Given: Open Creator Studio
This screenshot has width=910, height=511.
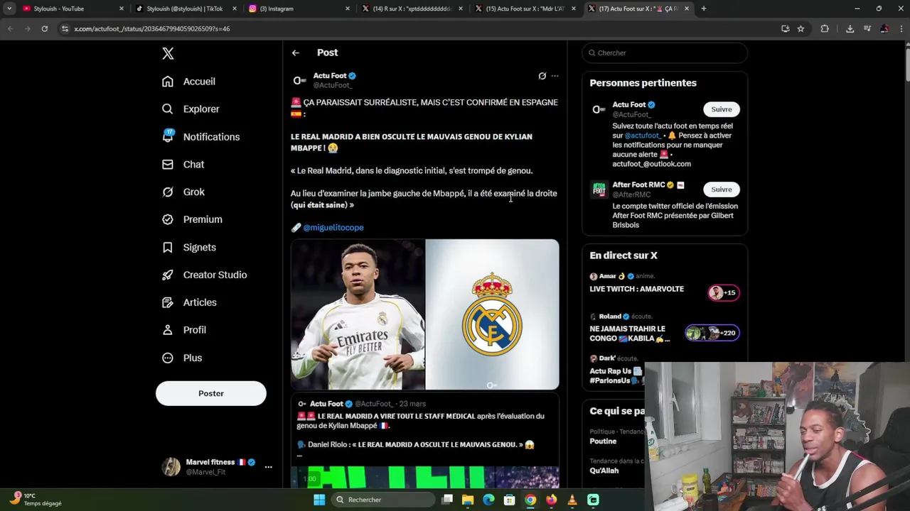Looking at the screenshot, I should (204, 275).
